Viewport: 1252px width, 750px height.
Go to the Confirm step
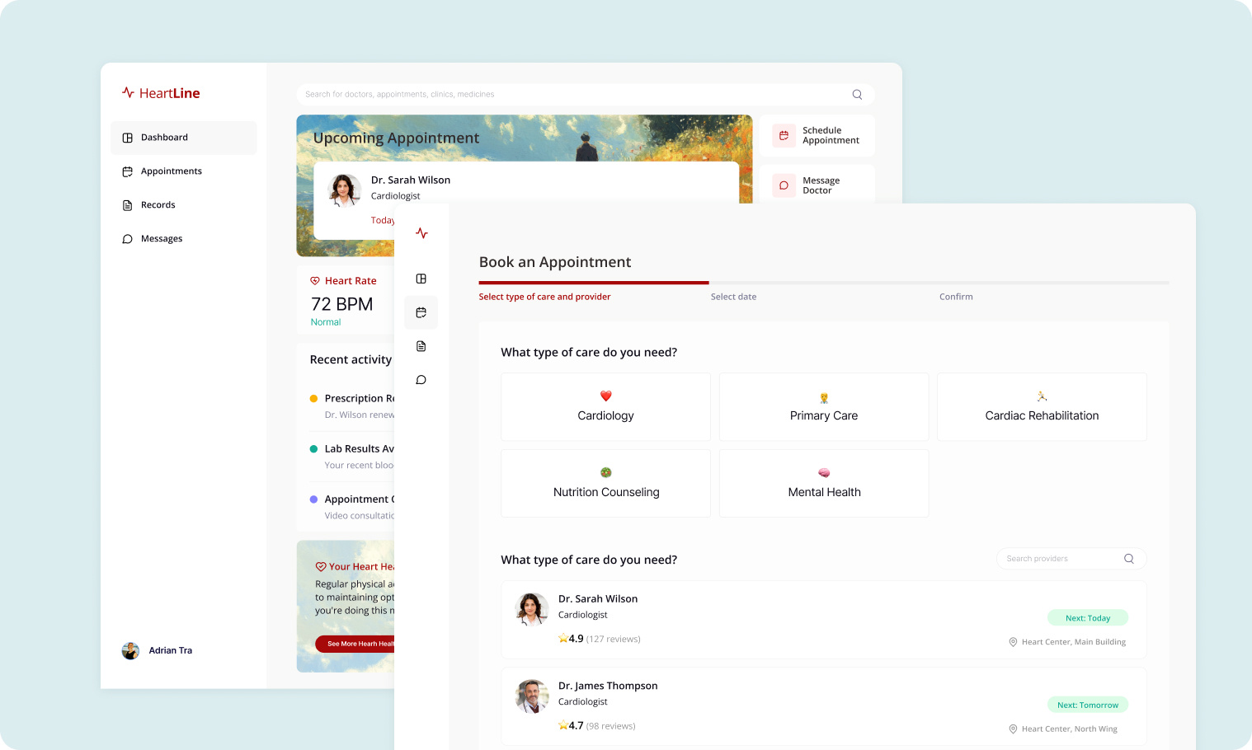point(956,296)
